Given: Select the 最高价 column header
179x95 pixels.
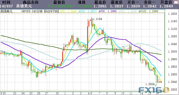Looking at the screenshot, I should (100, 2).
